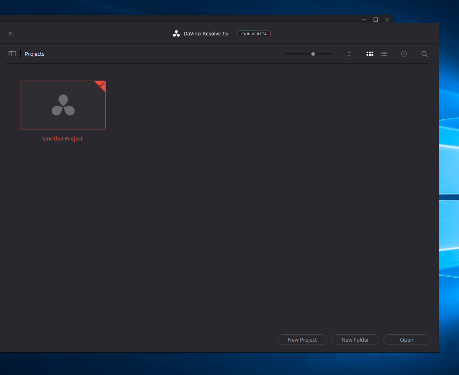This screenshot has height=375, width=459.
Task: Click the Public Beta badge
Action: coord(254,34)
